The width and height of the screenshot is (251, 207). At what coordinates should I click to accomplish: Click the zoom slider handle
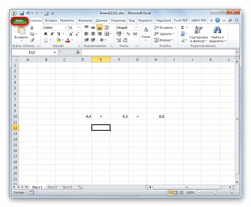click(x=215, y=192)
